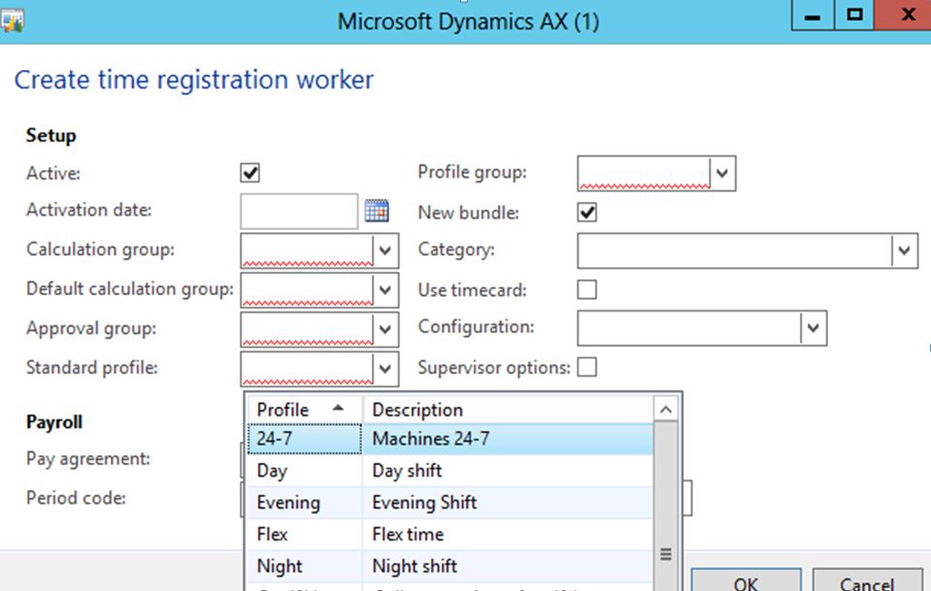Click the profile list scroll up arrow
The width and height of the screenshot is (931, 591).
666,410
